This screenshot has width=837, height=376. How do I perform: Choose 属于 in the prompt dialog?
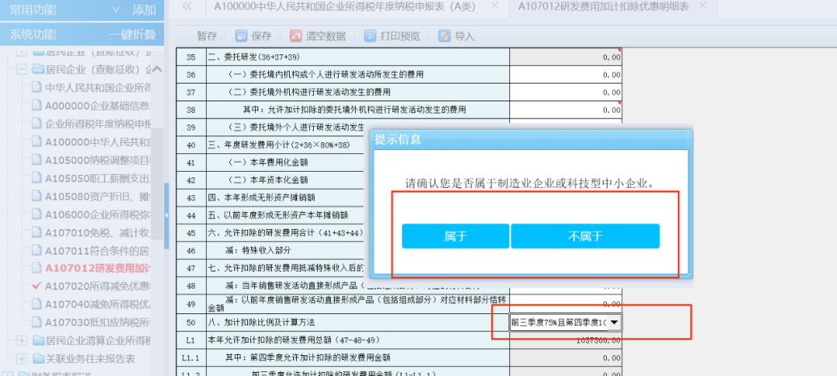tap(456, 237)
